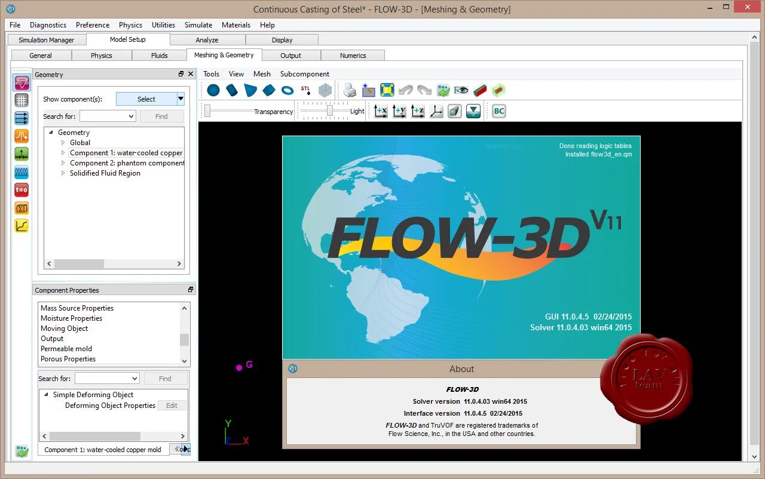Viewport: 765px width, 479px height.
Task: Open the Simulate menu
Action: click(198, 25)
